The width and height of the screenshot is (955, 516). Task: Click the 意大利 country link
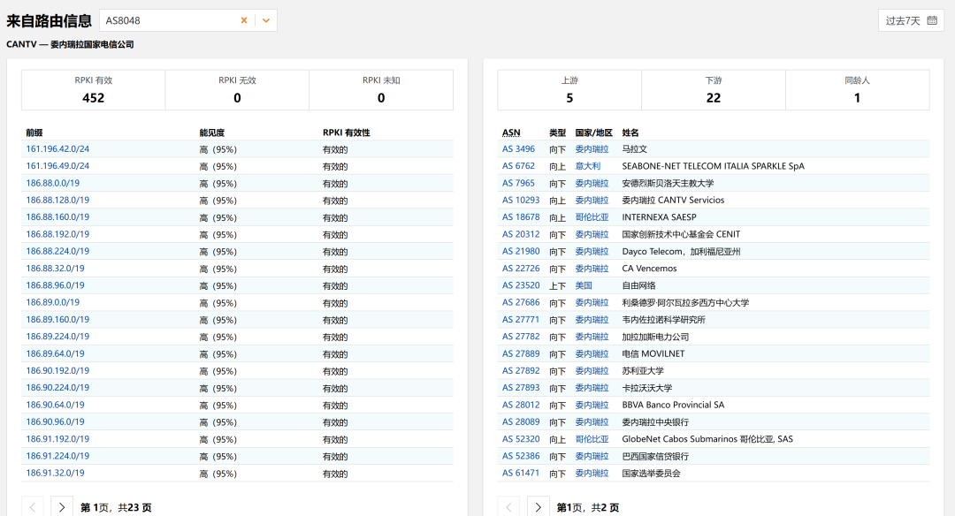click(x=587, y=166)
